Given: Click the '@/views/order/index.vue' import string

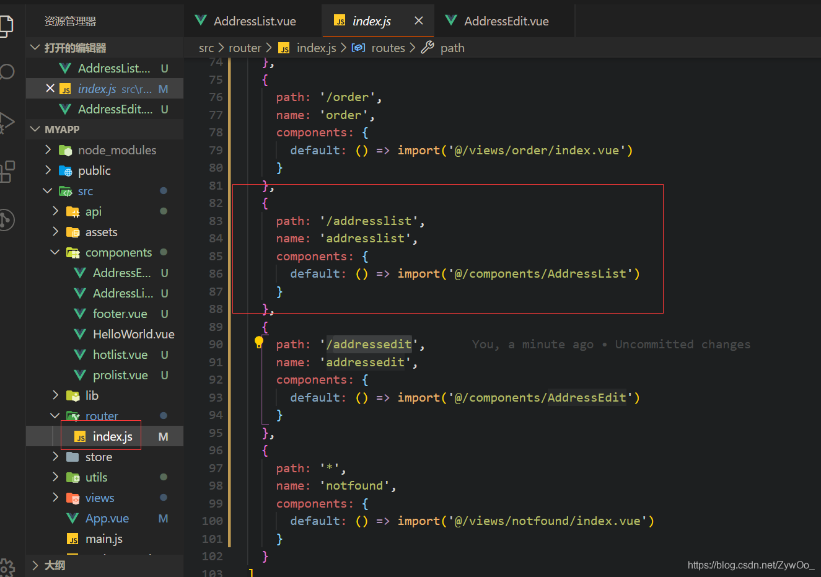Looking at the screenshot, I should pyautogui.click(x=537, y=150).
